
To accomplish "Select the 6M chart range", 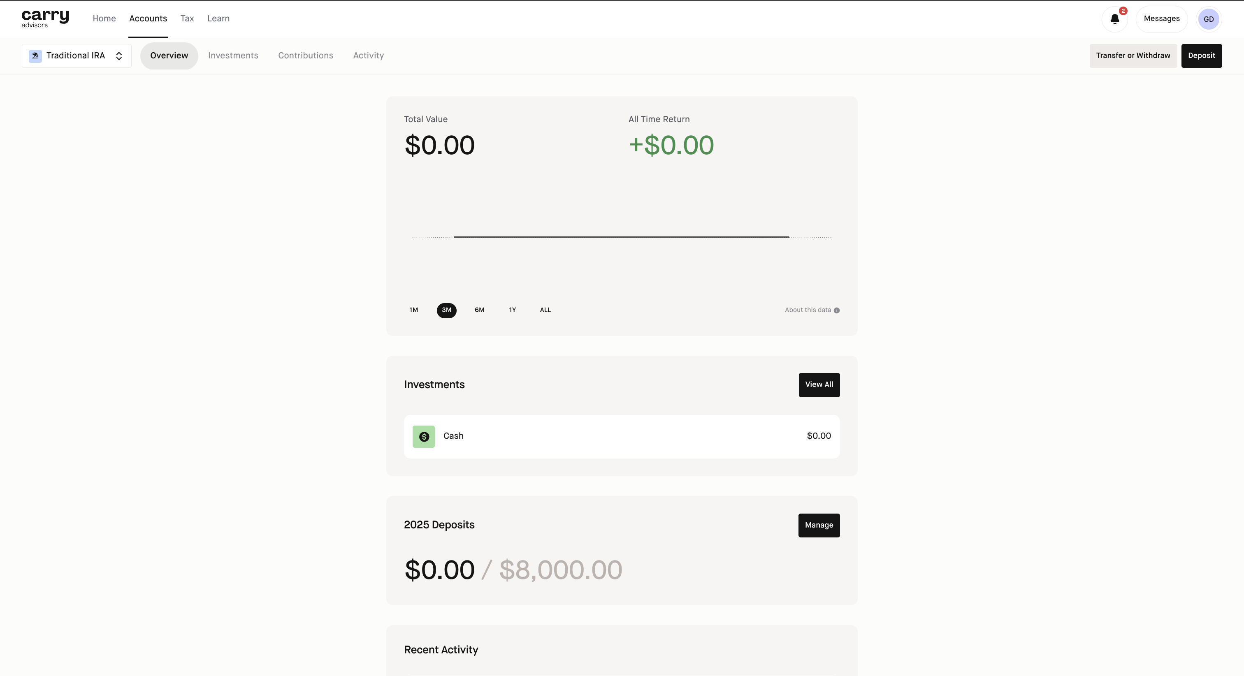I will [x=479, y=310].
